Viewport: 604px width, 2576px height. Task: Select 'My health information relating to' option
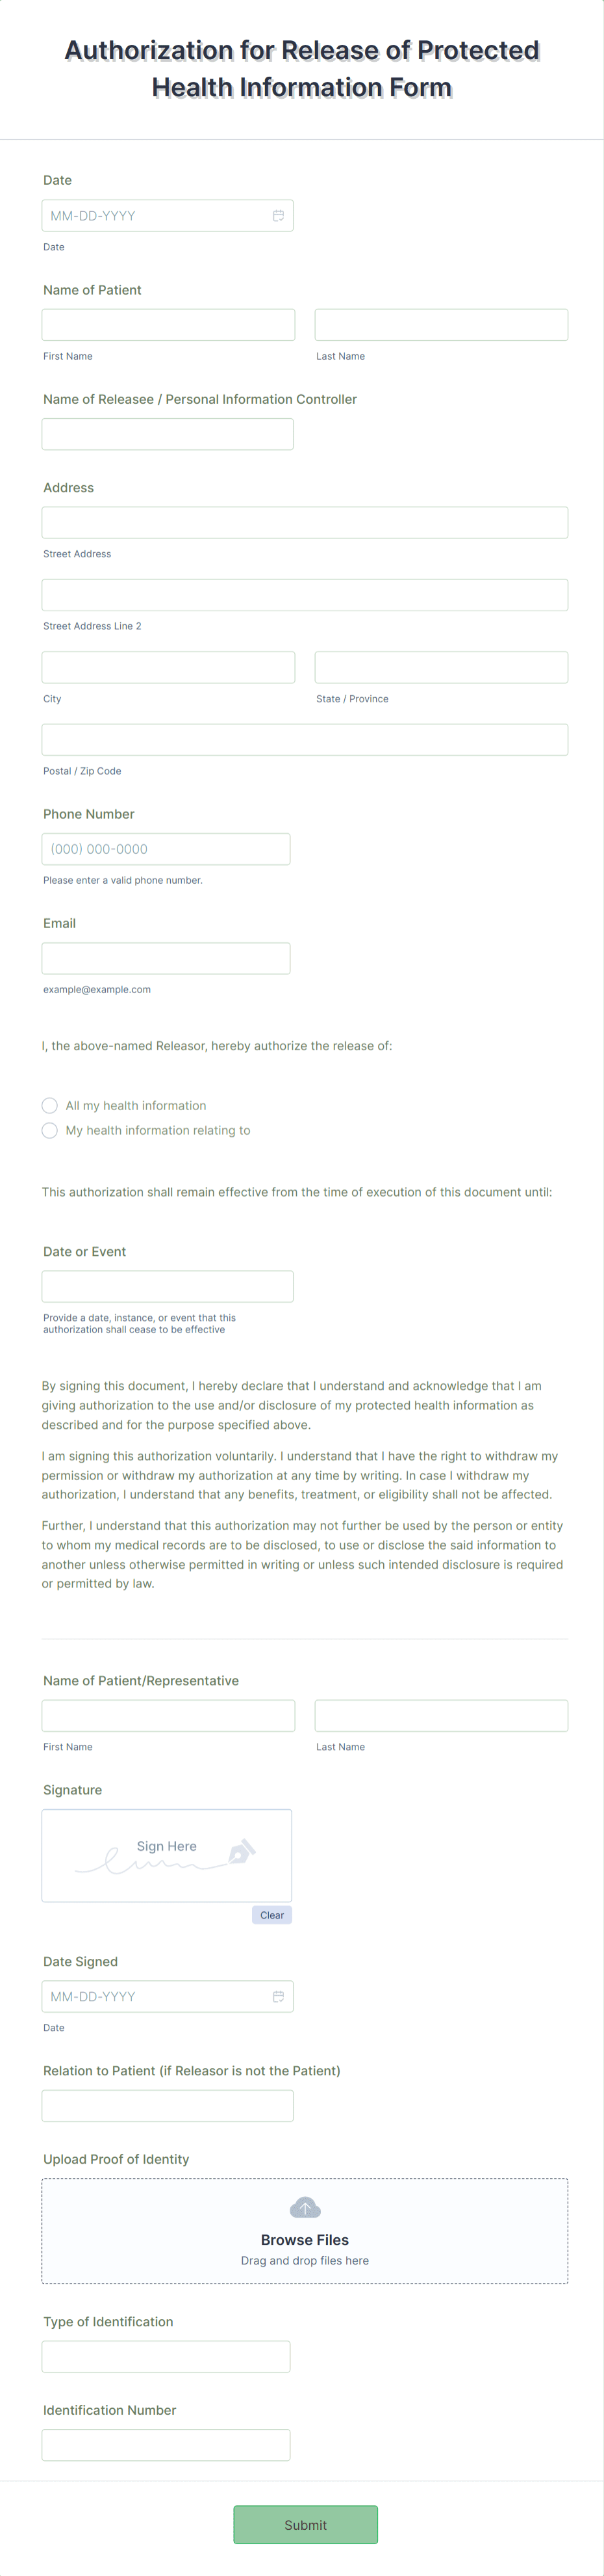(x=50, y=1130)
